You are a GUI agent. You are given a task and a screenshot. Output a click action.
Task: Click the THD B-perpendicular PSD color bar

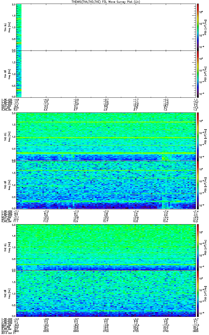[x=198, y=136]
